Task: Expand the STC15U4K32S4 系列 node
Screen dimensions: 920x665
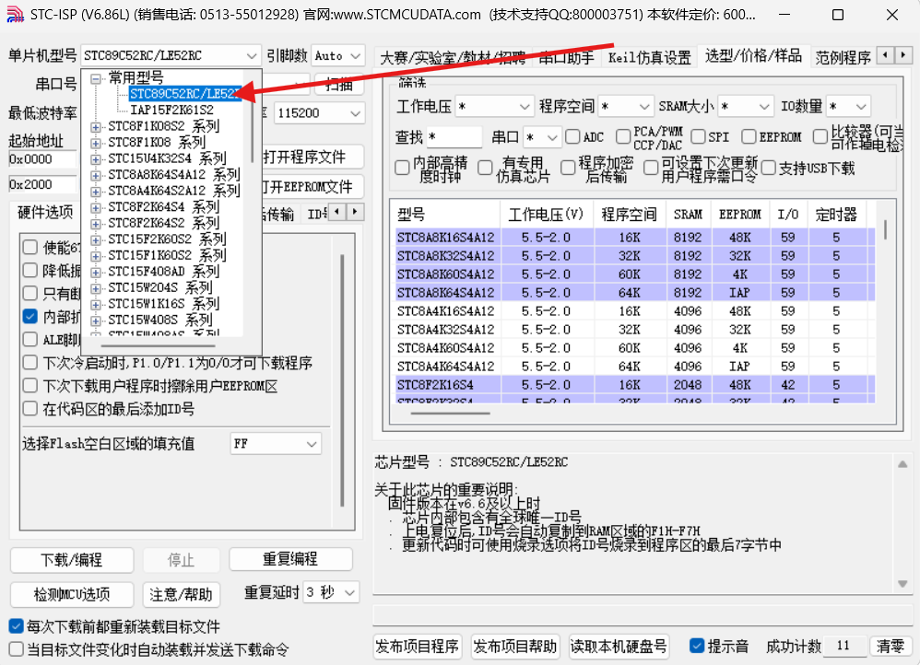Action: [x=96, y=159]
